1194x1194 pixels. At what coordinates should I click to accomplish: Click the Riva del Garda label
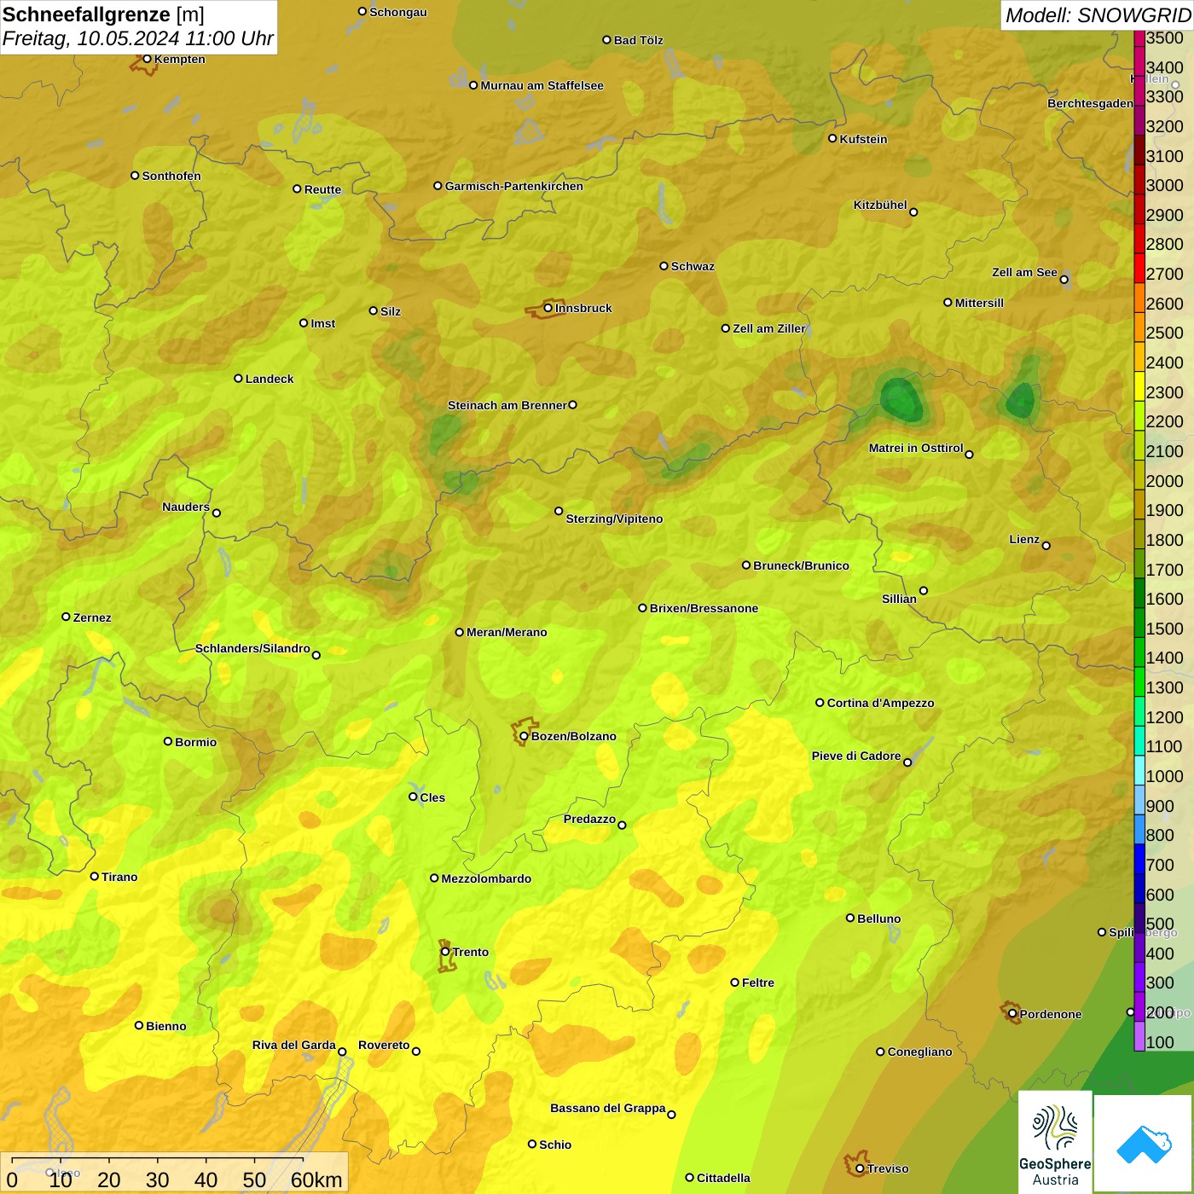click(x=293, y=1045)
